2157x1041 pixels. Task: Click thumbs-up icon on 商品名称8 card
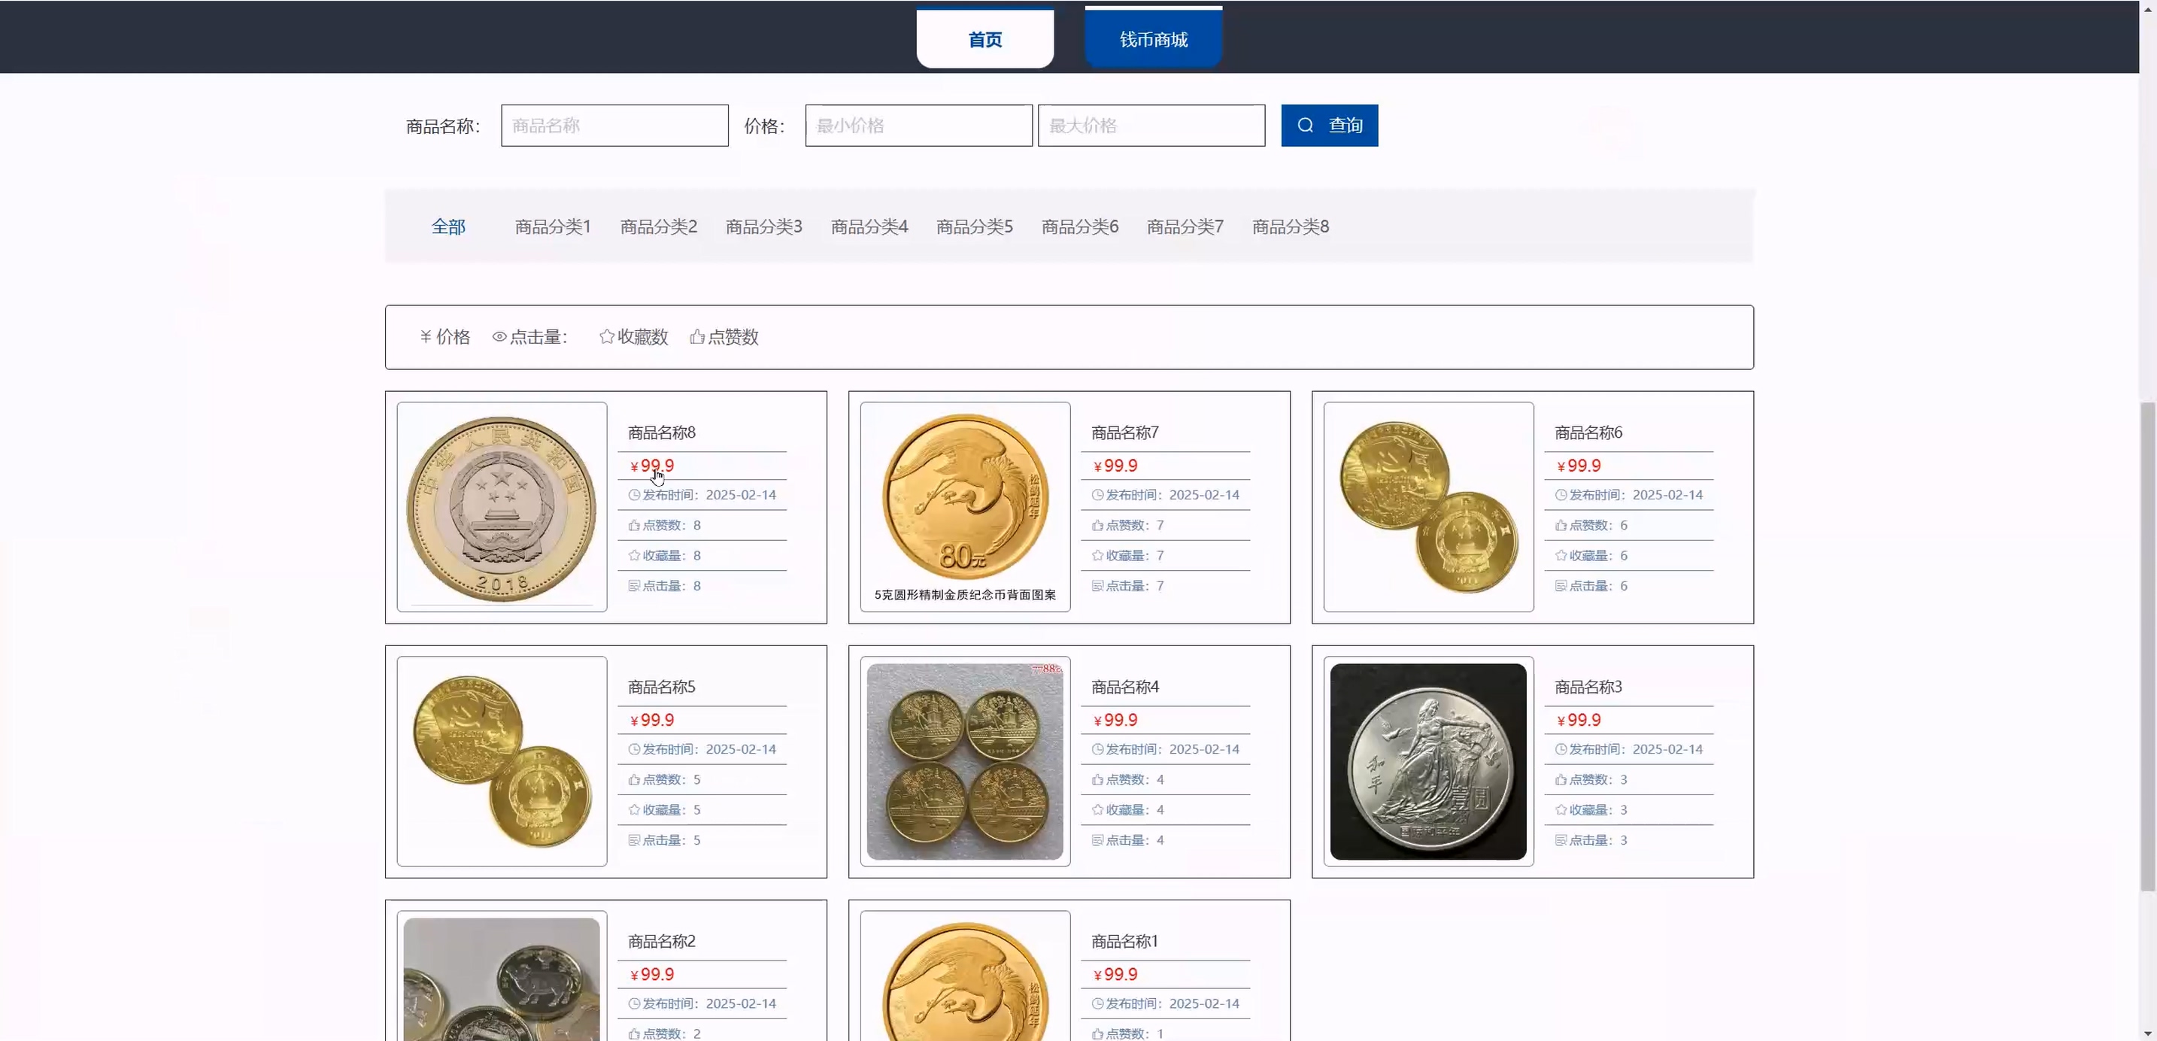click(x=634, y=526)
